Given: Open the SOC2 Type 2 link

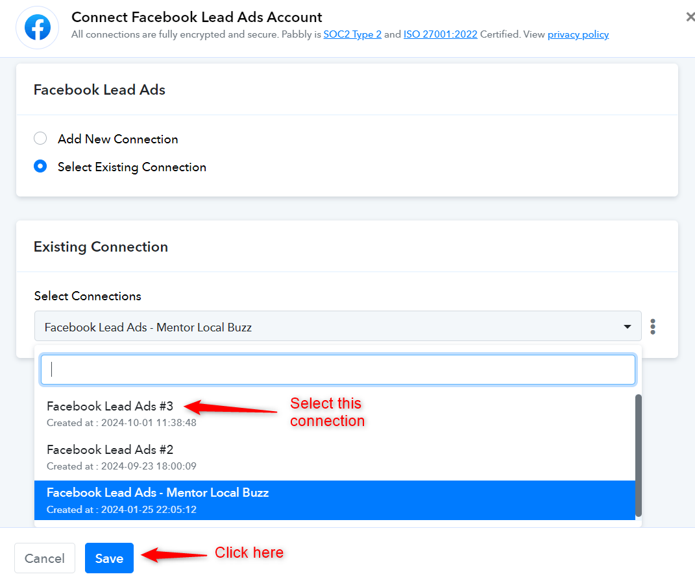Looking at the screenshot, I should tap(352, 34).
